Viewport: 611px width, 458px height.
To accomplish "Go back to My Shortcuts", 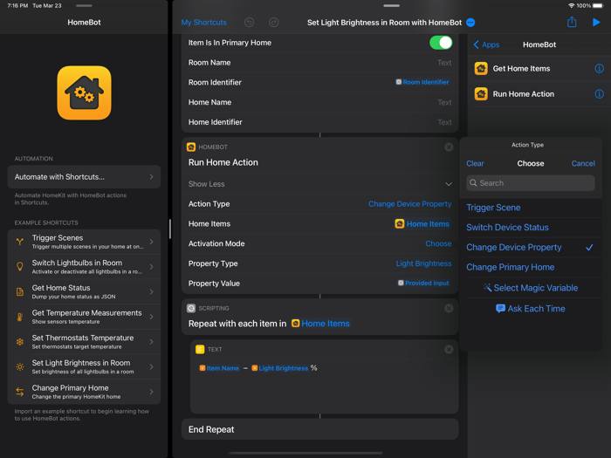I will 203,22.
